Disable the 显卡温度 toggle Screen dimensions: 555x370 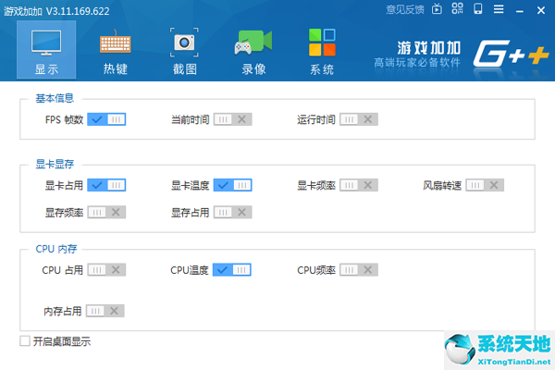coord(232,185)
